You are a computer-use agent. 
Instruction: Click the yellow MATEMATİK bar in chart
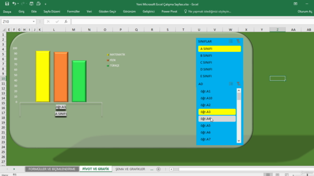[x=43, y=76]
